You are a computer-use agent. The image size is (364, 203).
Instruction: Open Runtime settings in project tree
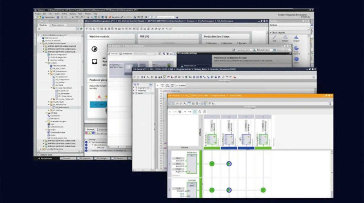56,60
